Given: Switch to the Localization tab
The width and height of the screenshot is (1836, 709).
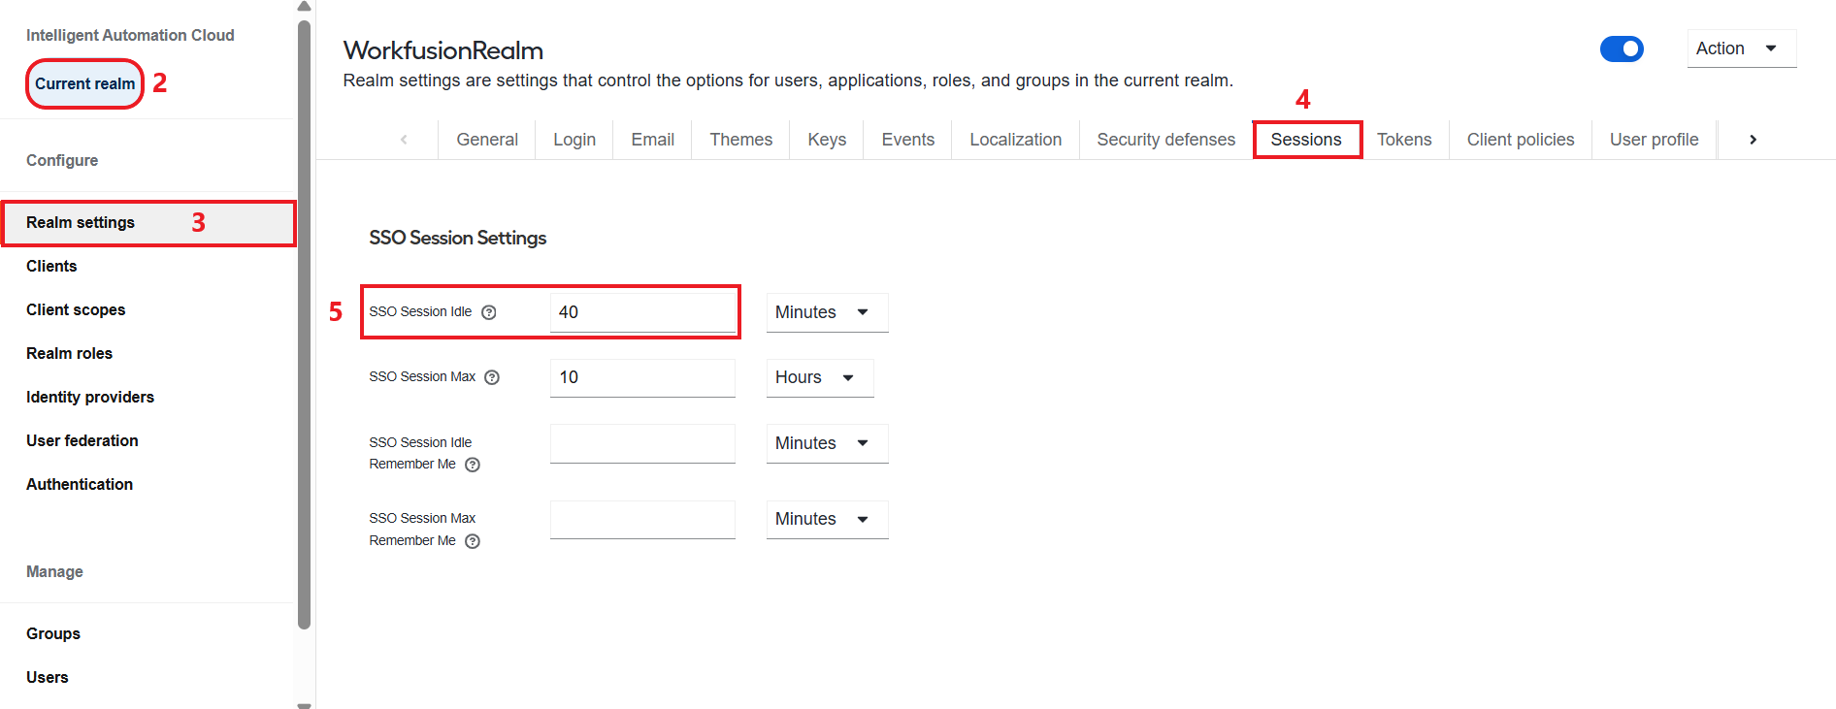Looking at the screenshot, I should (x=1016, y=140).
